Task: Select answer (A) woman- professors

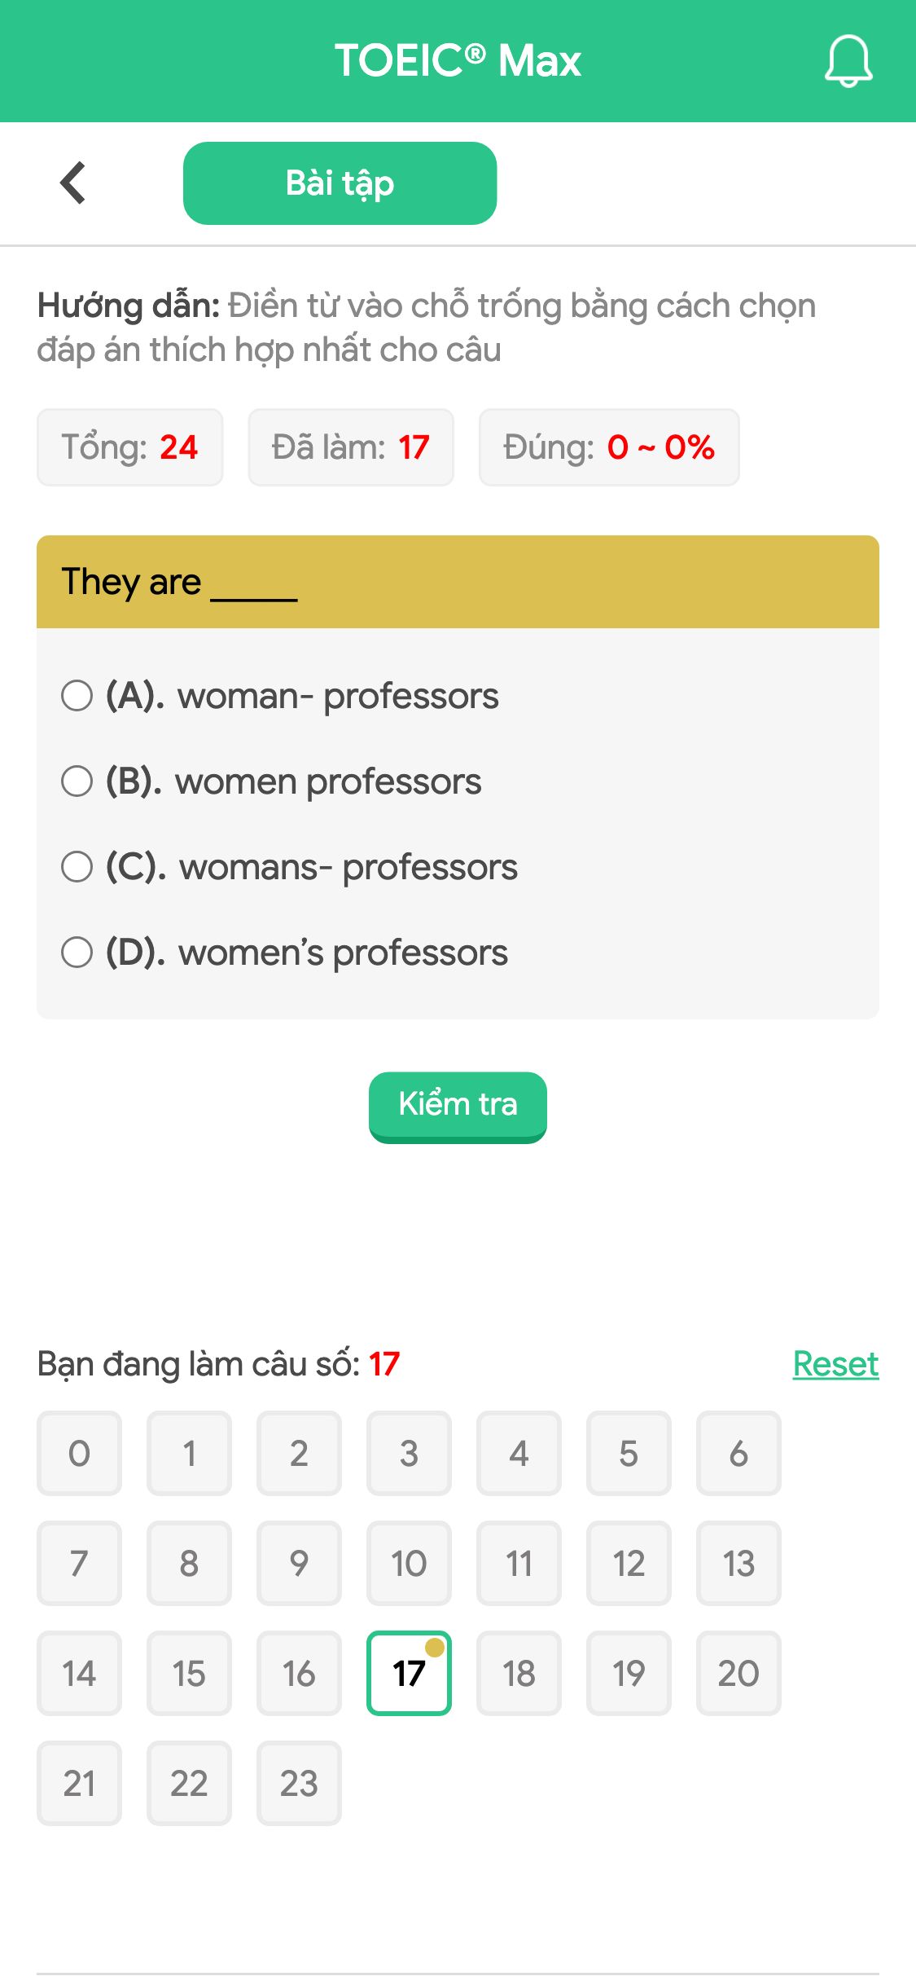Action: [x=280, y=696]
